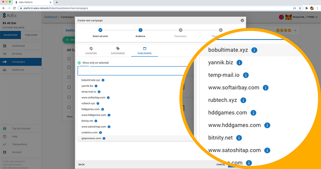Switch to the Location tab
321x169 pixels.
point(91,51)
